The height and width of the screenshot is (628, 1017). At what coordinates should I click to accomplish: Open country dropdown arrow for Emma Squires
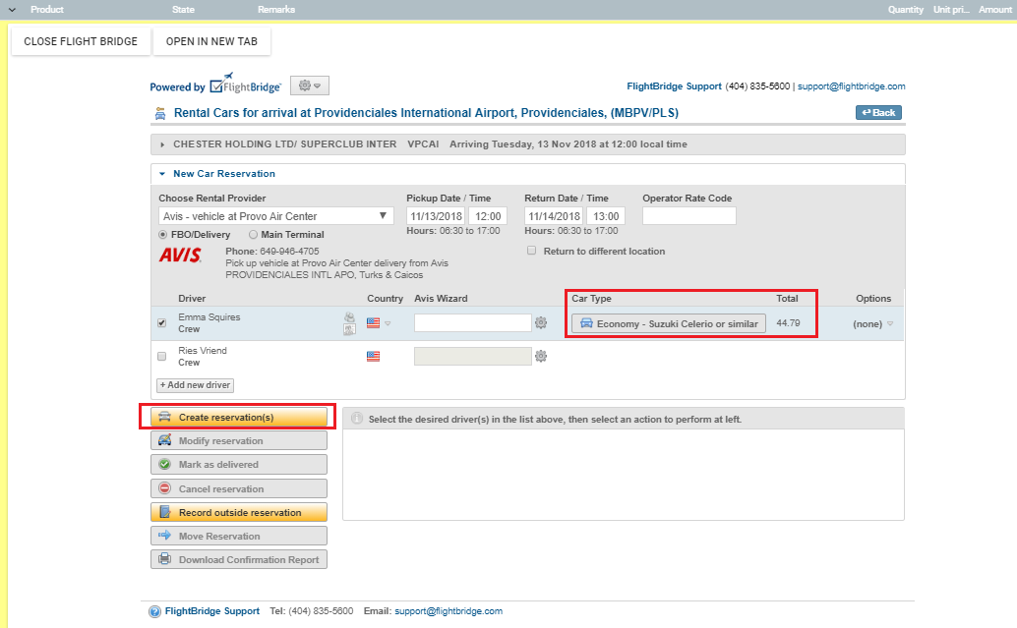388,323
